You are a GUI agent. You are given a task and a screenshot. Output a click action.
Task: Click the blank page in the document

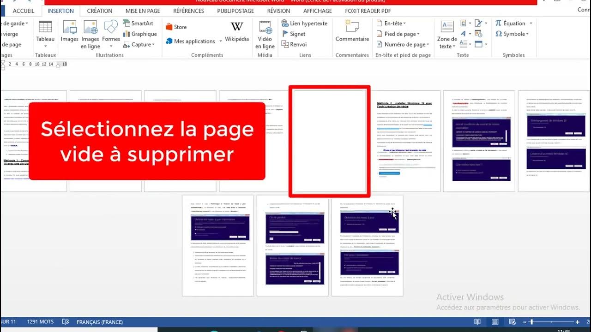330,141
